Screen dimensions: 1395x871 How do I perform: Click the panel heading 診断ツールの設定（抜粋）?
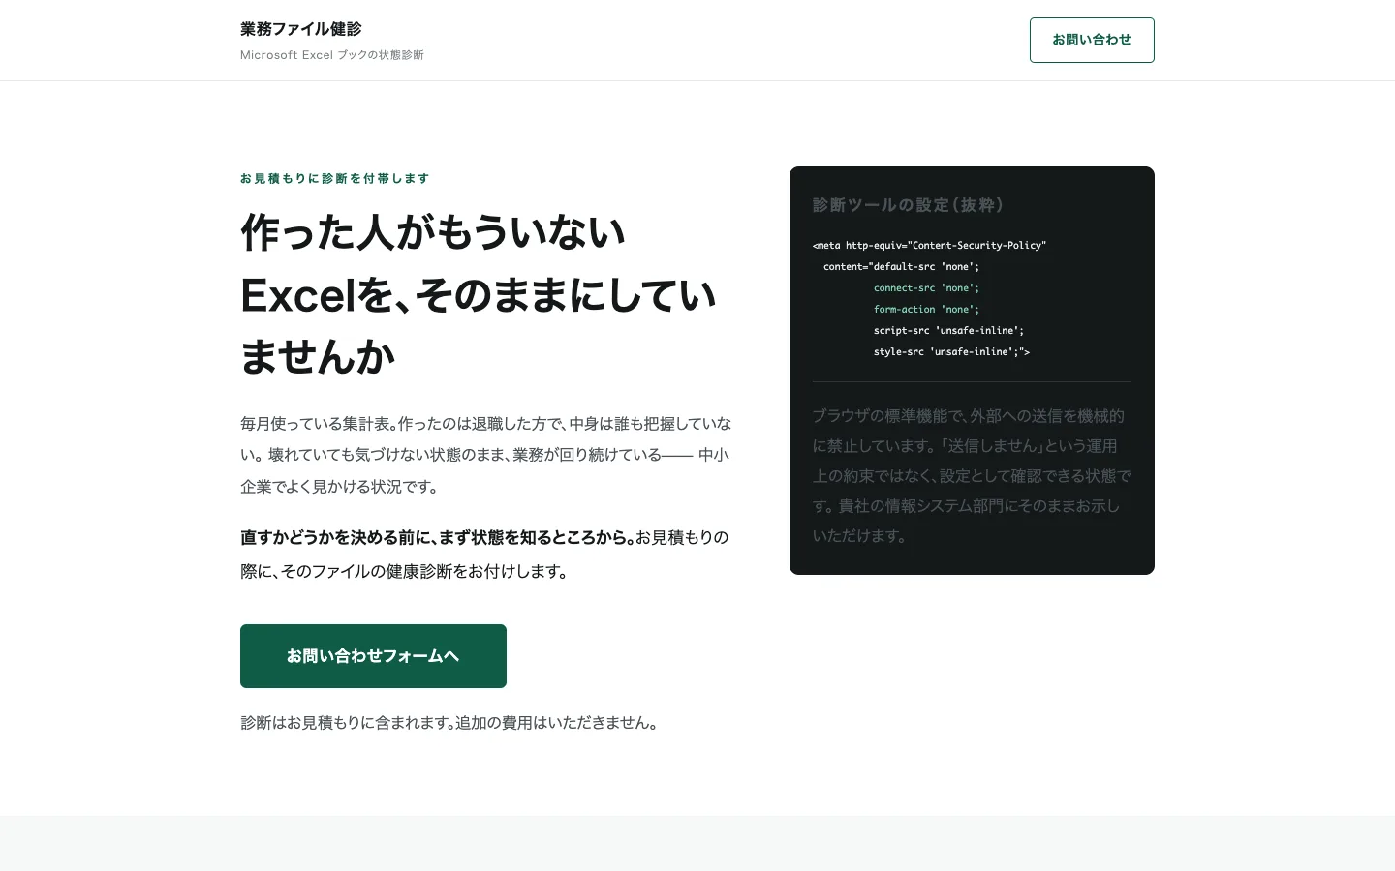[908, 205]
